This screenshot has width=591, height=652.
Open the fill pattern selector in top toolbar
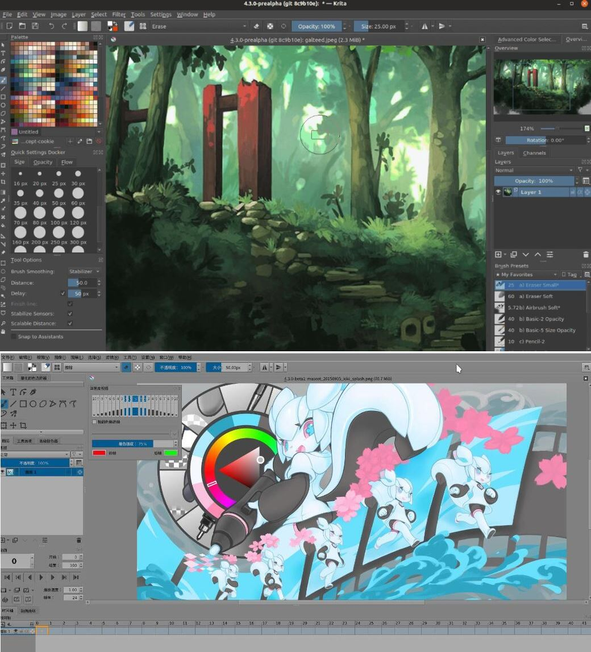[x=96, y=26]
